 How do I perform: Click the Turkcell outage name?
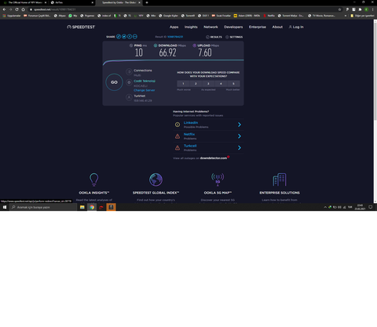tap(190, 146)
